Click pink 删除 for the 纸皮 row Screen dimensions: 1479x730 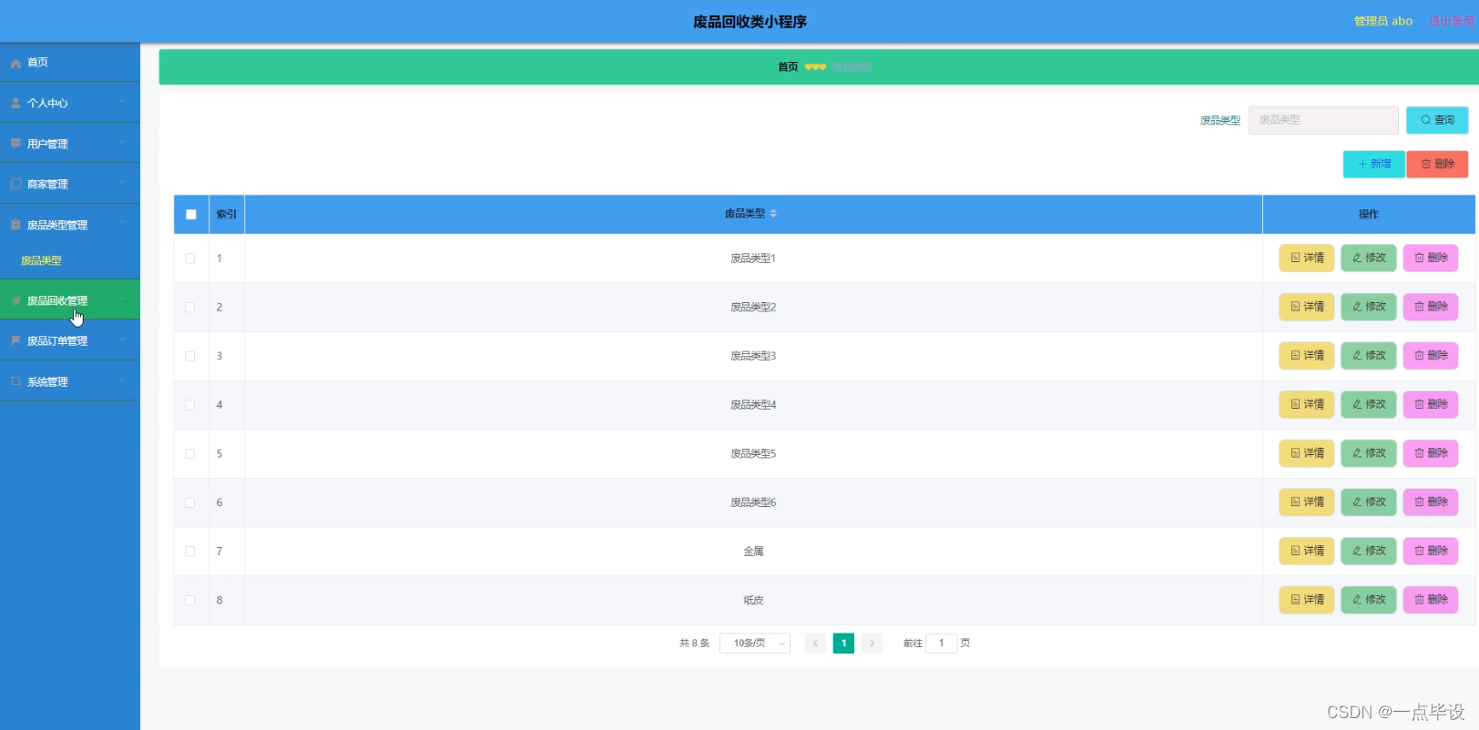(x=1431, y=600)
